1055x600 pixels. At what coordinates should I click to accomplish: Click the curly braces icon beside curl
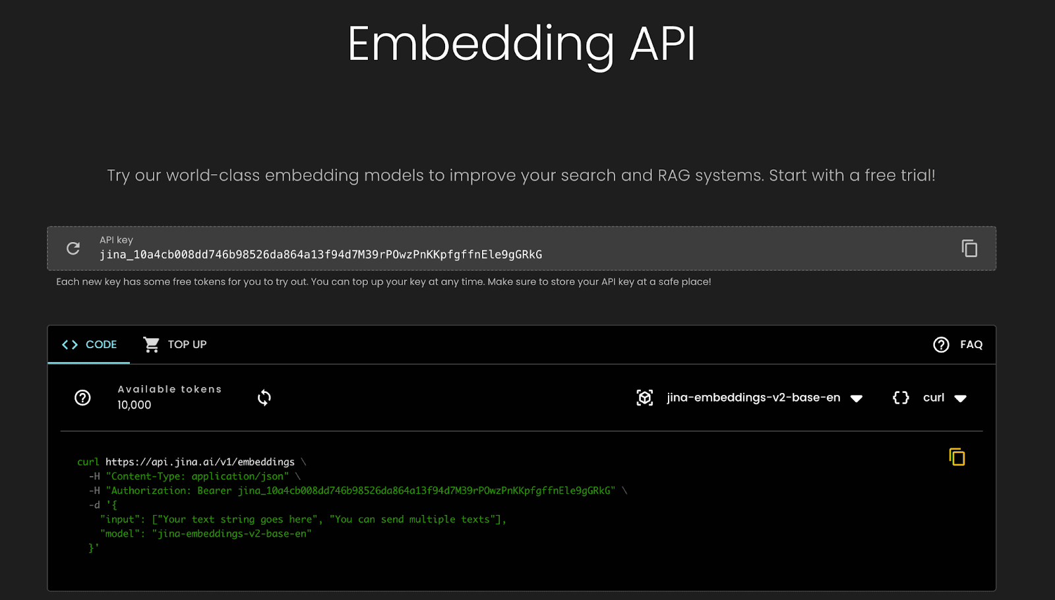coord(901,398)
